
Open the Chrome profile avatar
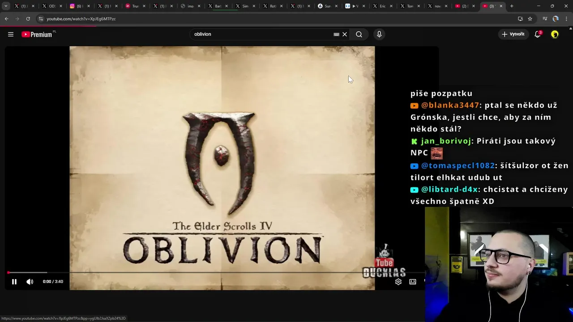(x=556, y=19)
